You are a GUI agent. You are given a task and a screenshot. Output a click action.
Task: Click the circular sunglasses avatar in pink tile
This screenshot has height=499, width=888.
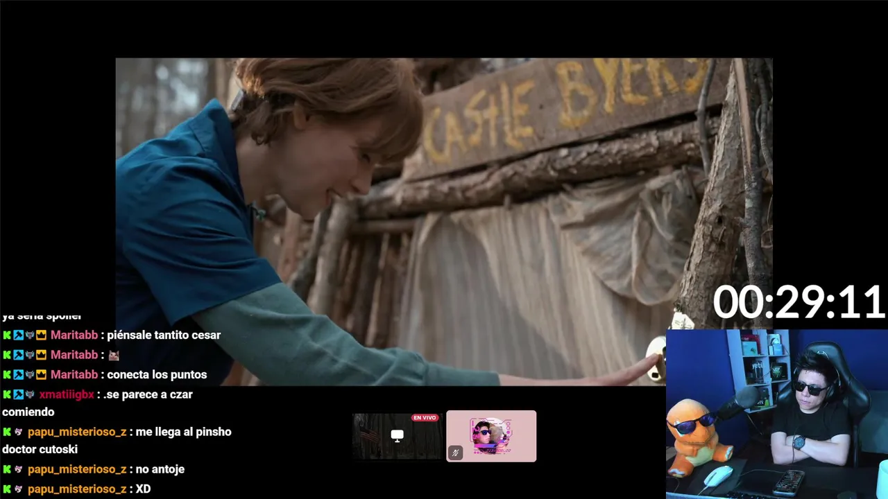click(x=491, y=435)
